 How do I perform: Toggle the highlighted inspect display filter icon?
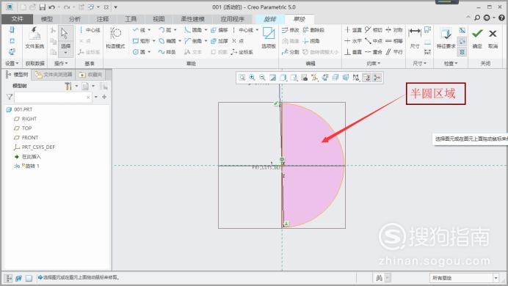pyautogui.click(x=462, y=52)
